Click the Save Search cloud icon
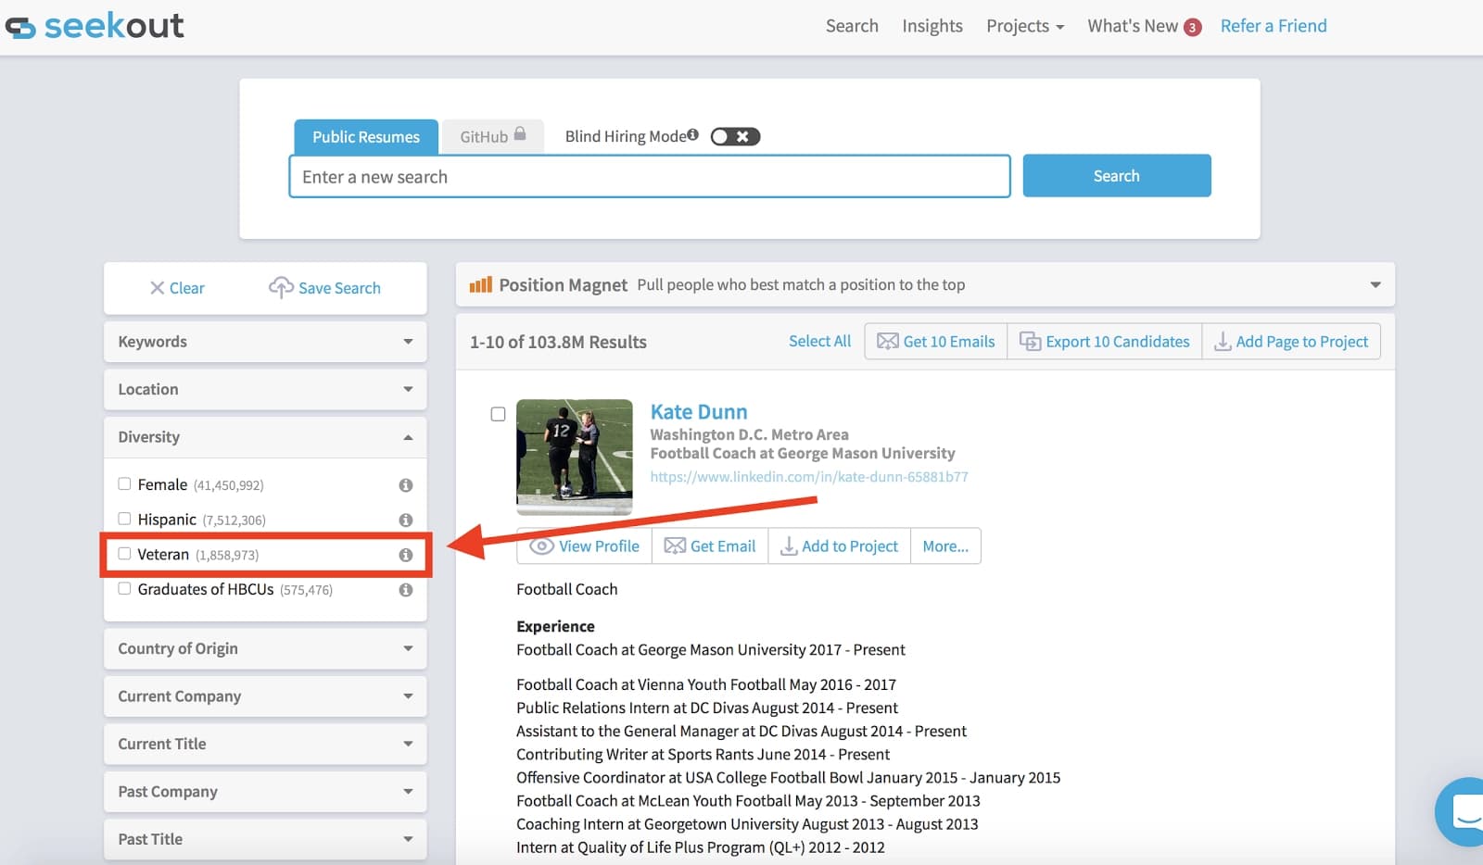 [x=281, y=287]
